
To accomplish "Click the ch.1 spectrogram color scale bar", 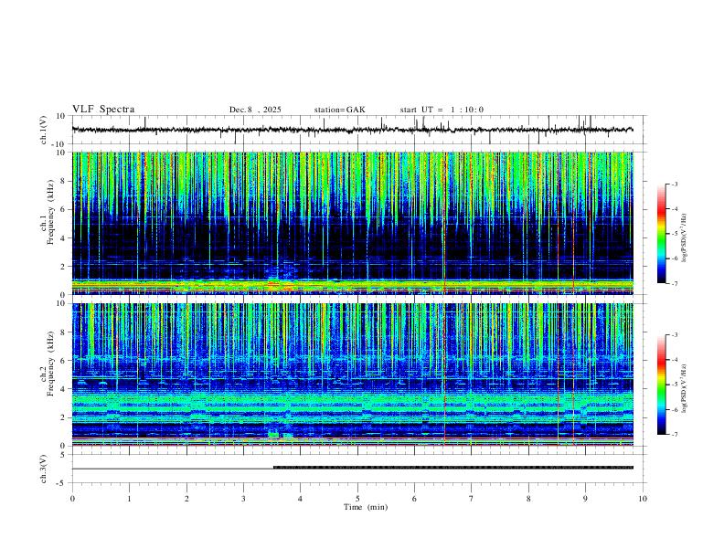I will click(662, 234).
